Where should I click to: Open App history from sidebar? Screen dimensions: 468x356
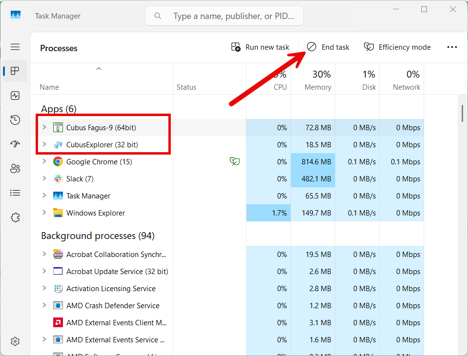(15, 120)
